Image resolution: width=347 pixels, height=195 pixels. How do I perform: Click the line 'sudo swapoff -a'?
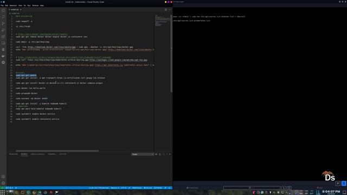pyautogui.click(x=24, y=21)
